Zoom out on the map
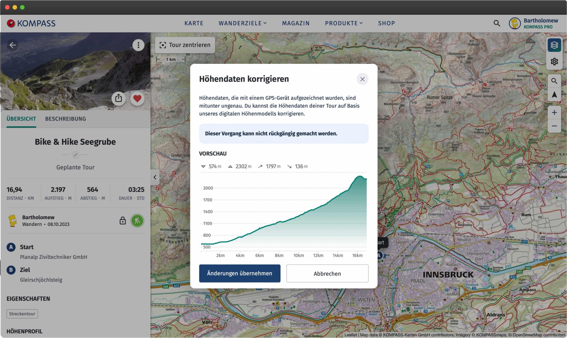Image resolution: width=567 pixels, height=338 pixels. pyautogui.click(x=554, y=126)
